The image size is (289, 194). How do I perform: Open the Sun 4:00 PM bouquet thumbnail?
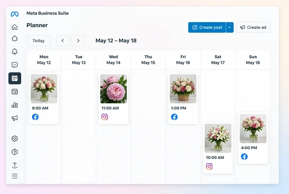click(x=253, y=128)
